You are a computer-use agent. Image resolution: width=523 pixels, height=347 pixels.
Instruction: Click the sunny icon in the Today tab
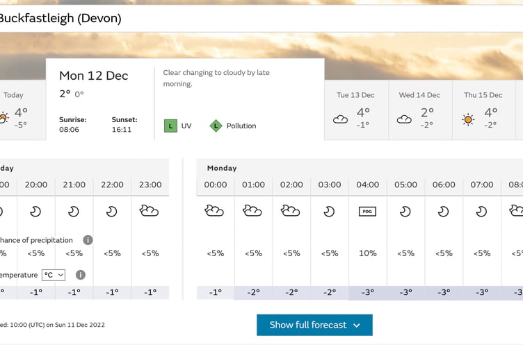click(x=3, y=118)
